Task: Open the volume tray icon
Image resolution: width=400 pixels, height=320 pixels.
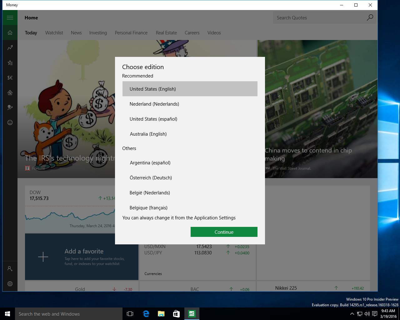Action: coord(367,314)
